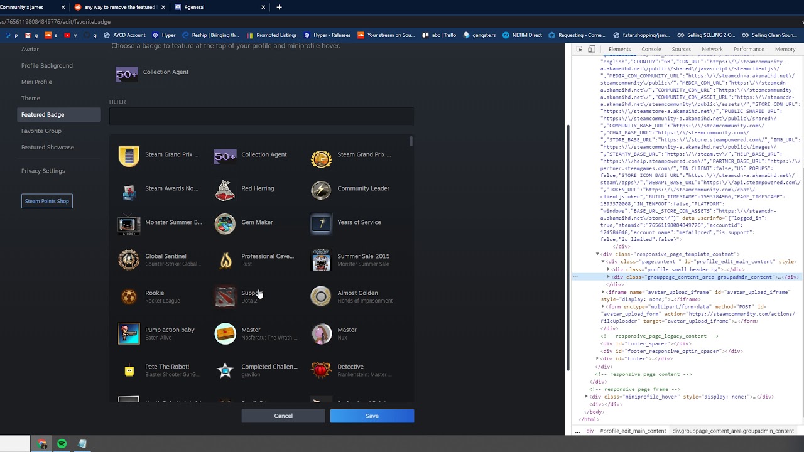Click the Steam Points Shop button
Screen dimensions: 804x452
click(47, 201)
